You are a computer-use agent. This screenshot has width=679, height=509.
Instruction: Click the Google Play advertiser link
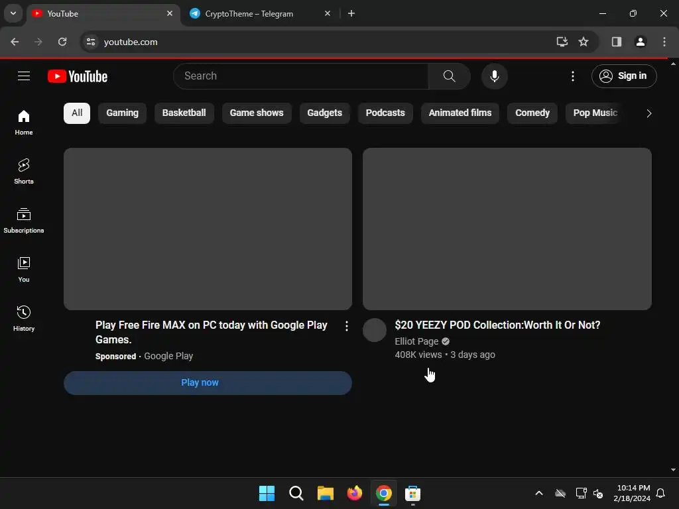(x=168, y=356)
